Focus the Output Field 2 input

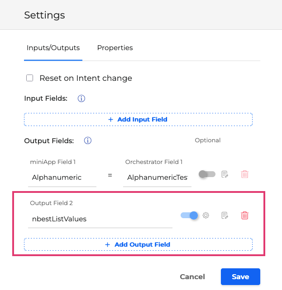click(x=100, y=219)
